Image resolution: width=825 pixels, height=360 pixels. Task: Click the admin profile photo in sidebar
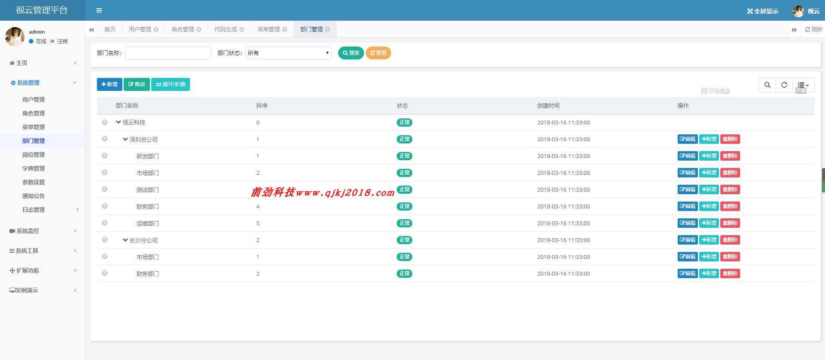coord(15,37)
